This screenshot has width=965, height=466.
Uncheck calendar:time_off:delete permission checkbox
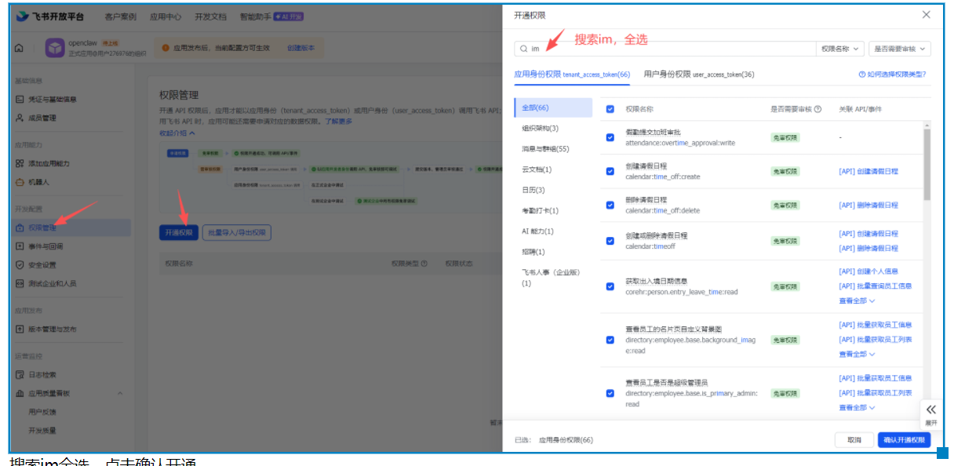610,205
